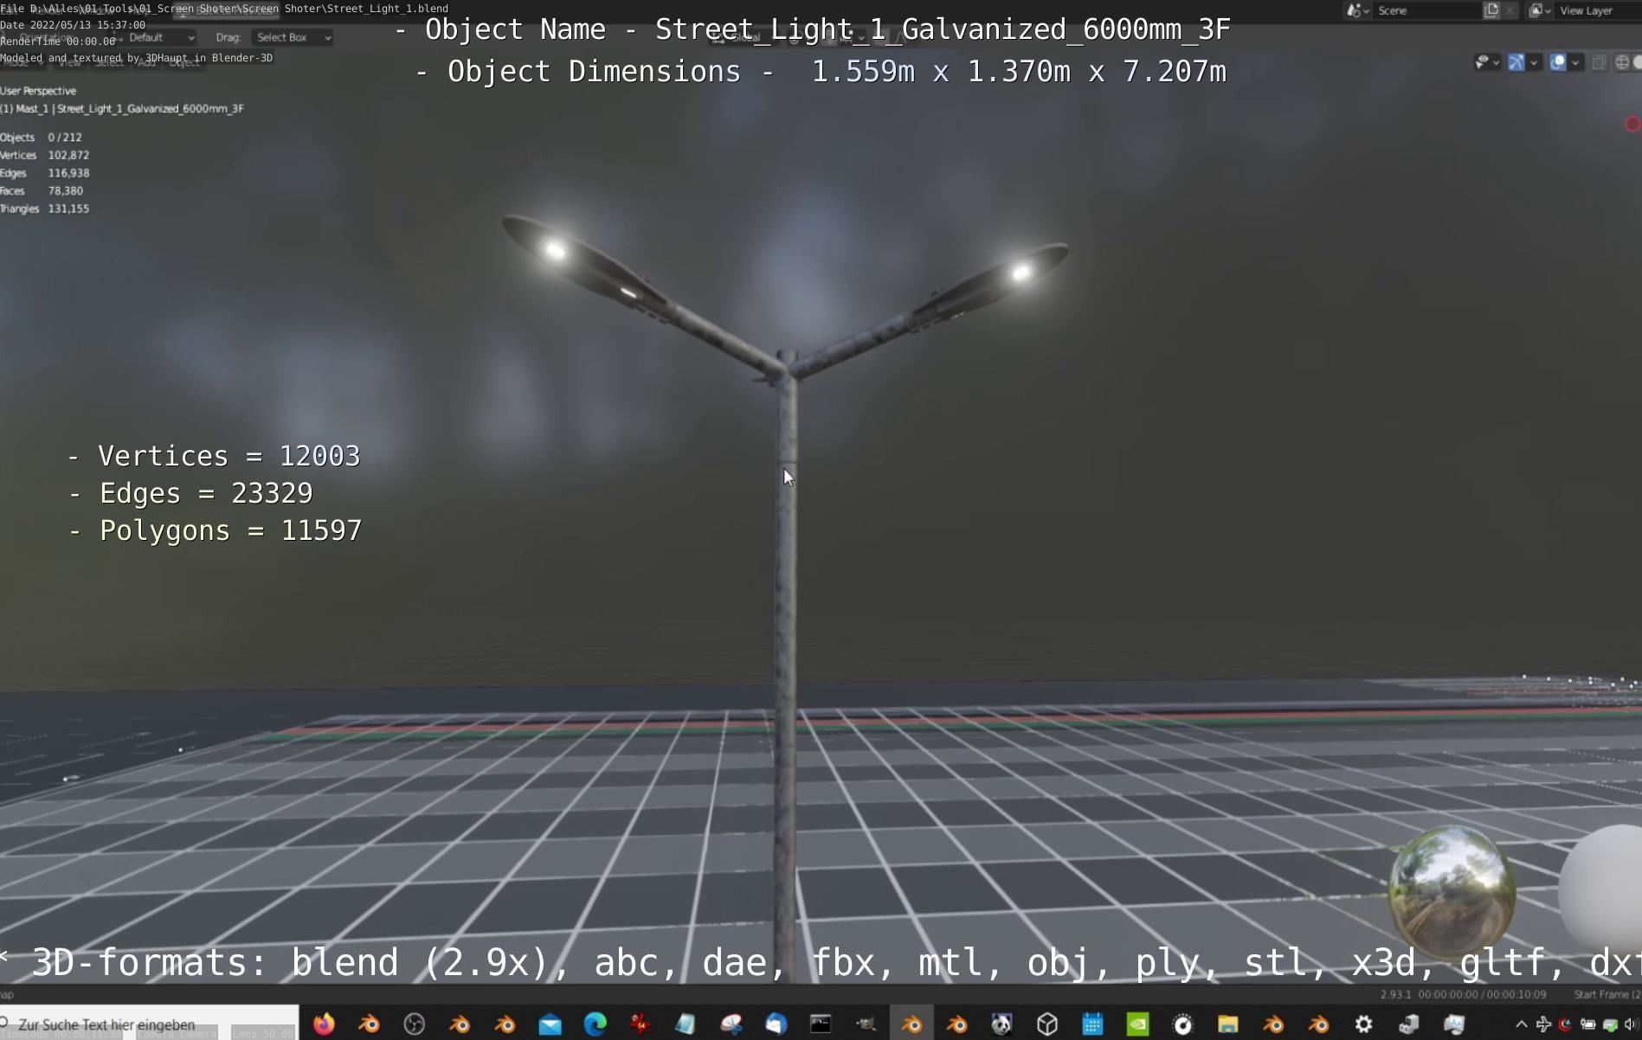
Task: Open the View menu in viewport header
Action: coord(69,62)
